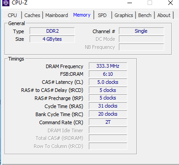Click the Command Rate value 2T
179x165 pixels.
(108, 122)
